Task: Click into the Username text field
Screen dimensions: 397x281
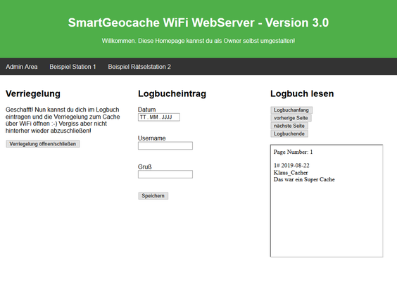Action: coord(165,145)
